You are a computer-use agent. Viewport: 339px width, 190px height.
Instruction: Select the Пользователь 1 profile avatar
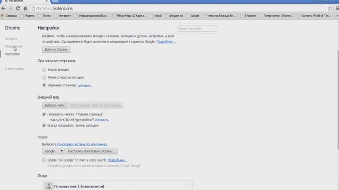pos(49,186)
